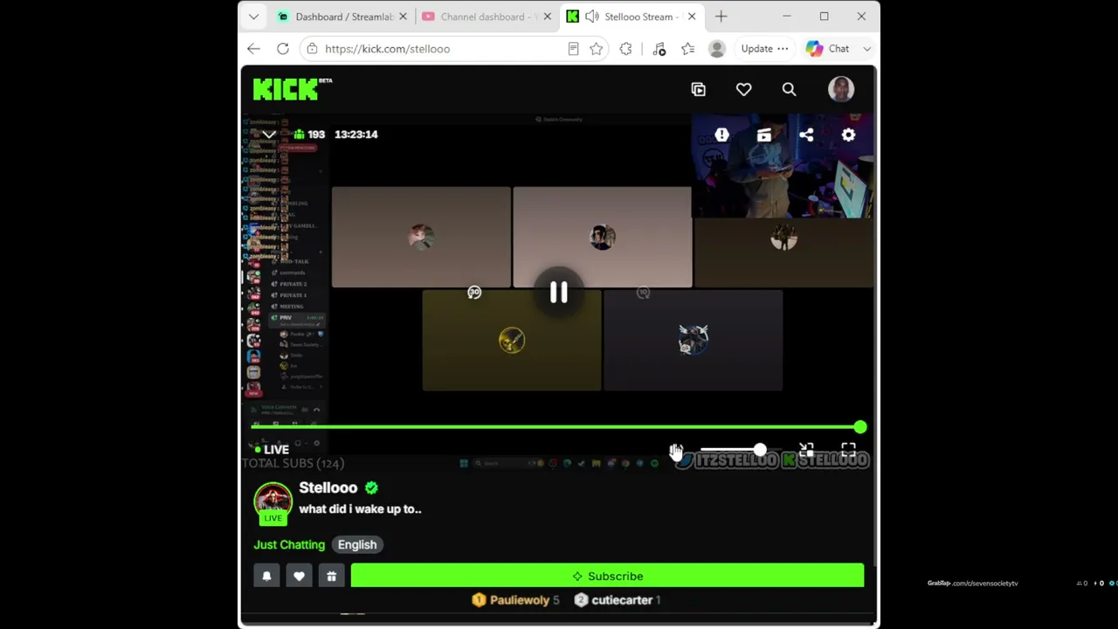Open Stellooo channel name link
The image size is (1118, 629).
(328, 487)
